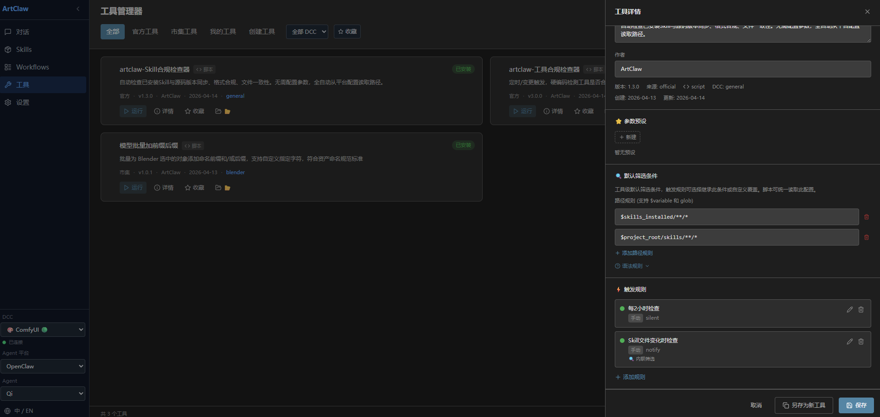Toggle green status dot of 每2小时检查
Viewport: 880px width, 417px height.
(622, 309)
